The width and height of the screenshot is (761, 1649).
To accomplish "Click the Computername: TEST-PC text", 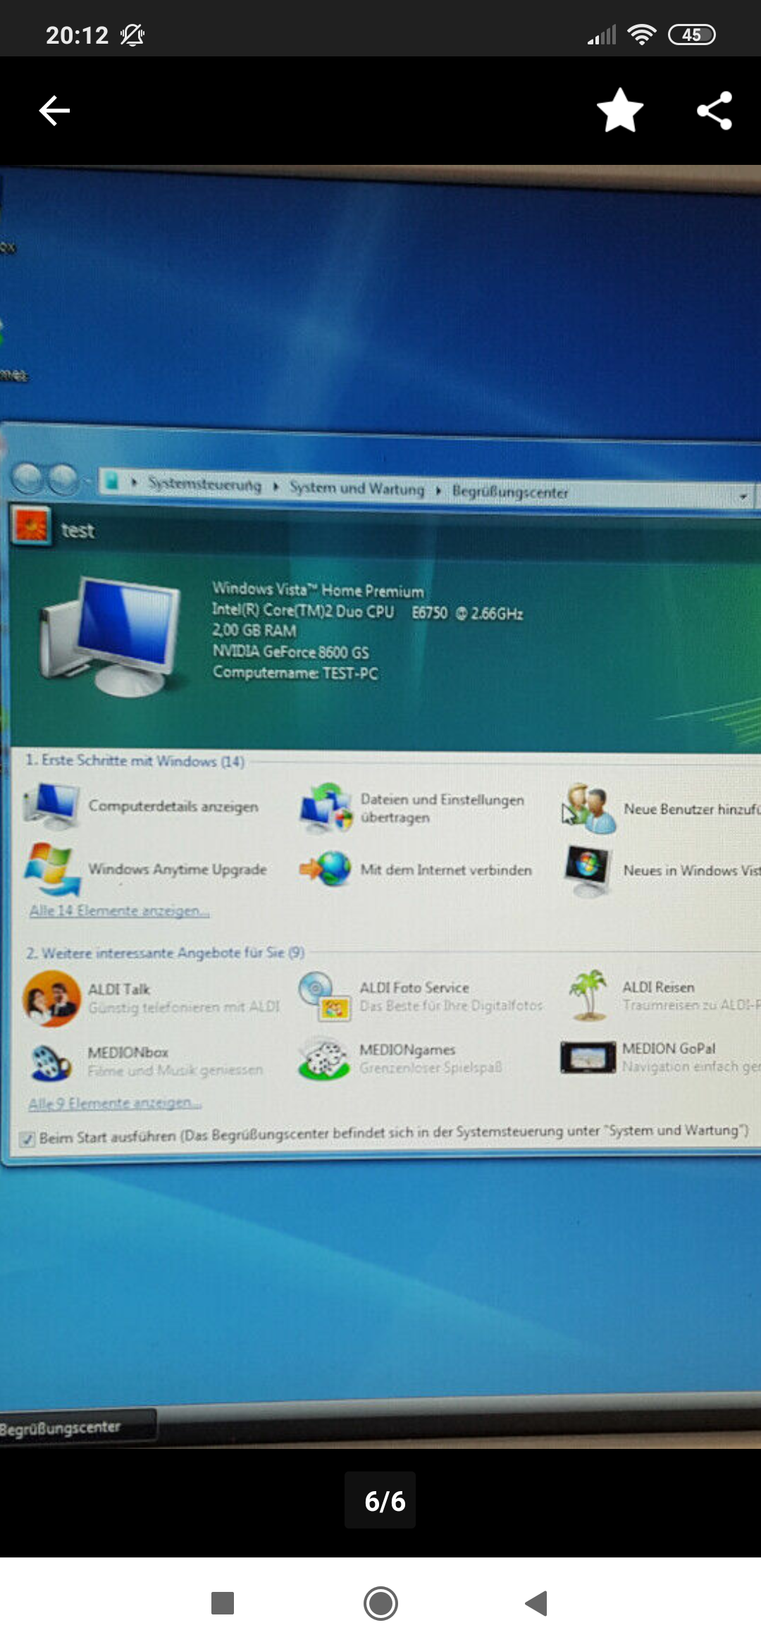I will click(295, 673).
